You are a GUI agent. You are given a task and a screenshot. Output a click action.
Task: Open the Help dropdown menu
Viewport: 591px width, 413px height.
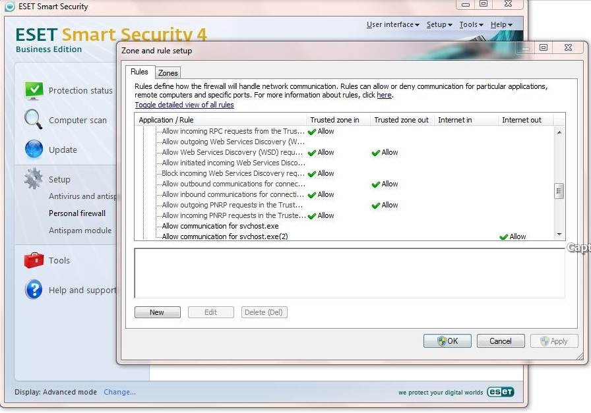501,24
